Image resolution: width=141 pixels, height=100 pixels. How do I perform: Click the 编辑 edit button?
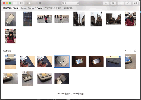136,3
